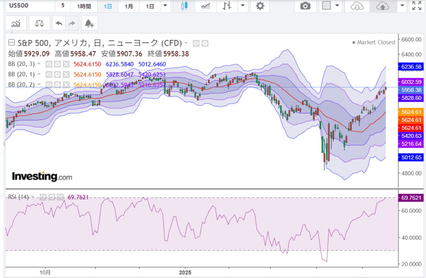Viewport: 426px width, 278px height.
Task: Open the indicators chart icon
Action: (16, 23)
